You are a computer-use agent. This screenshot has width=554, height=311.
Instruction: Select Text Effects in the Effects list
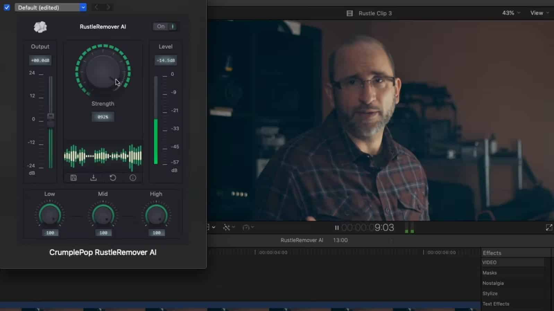pos(496,304)
